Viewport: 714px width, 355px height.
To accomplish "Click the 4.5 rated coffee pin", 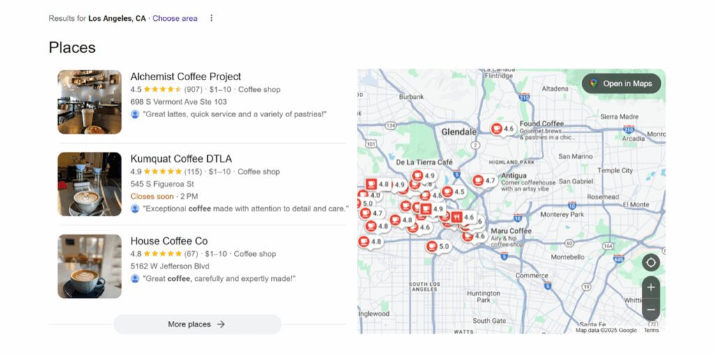I will 453,192.
